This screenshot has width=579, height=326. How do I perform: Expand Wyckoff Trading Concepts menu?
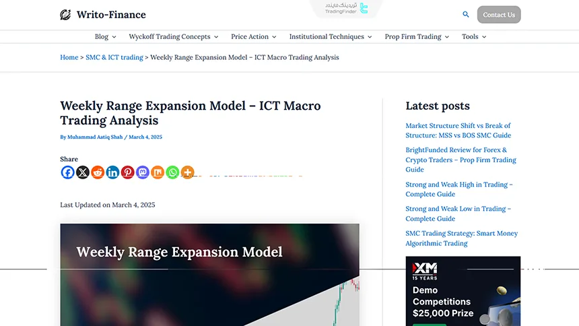point(174,36)
